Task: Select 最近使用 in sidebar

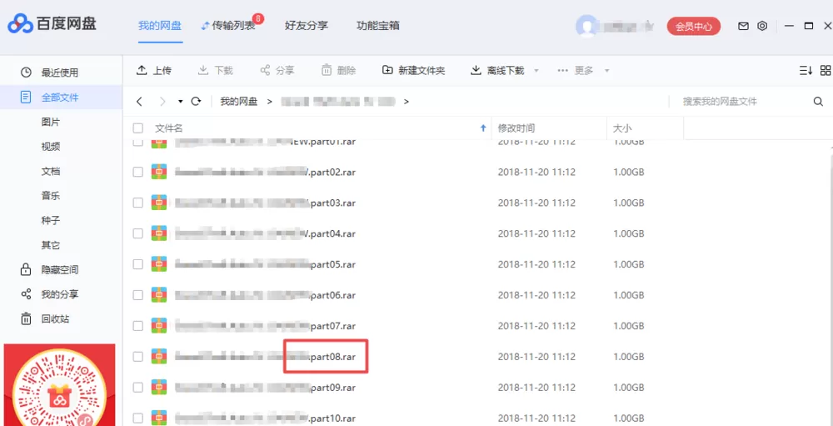Action: tap(60, 73)
